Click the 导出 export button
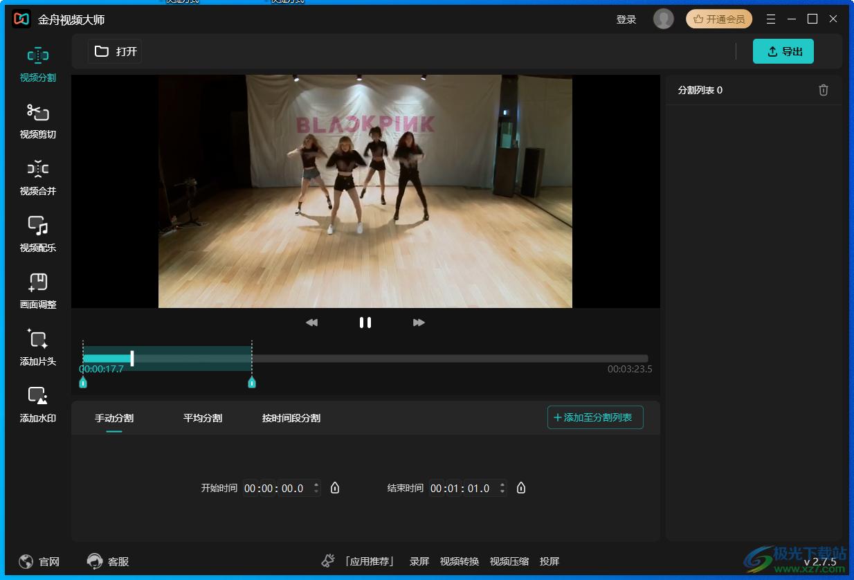This screenshot has width=854, height=580. [x=783, y=51]
